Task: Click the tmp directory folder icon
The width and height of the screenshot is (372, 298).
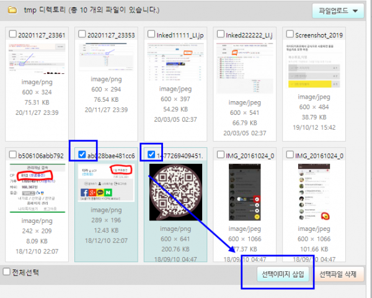Action: point(12,11)
